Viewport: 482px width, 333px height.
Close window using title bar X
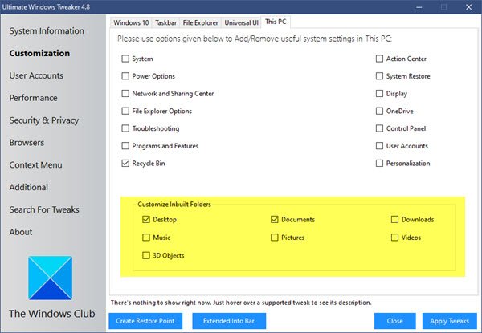[x=469, y=7]
